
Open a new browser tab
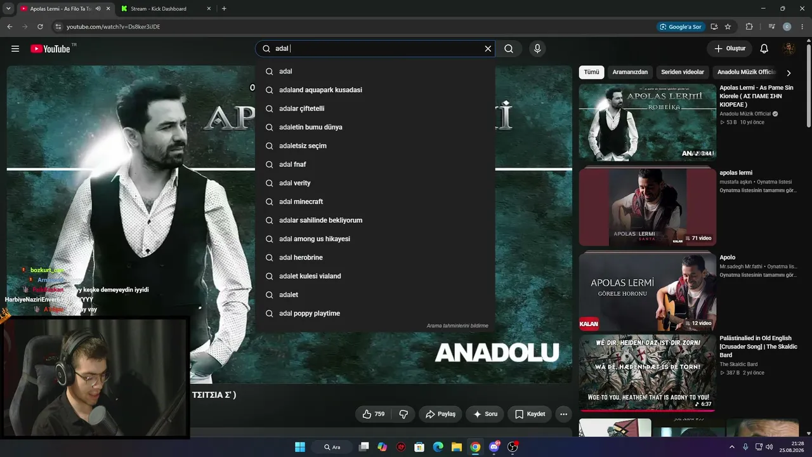click(x=224, y=9)
